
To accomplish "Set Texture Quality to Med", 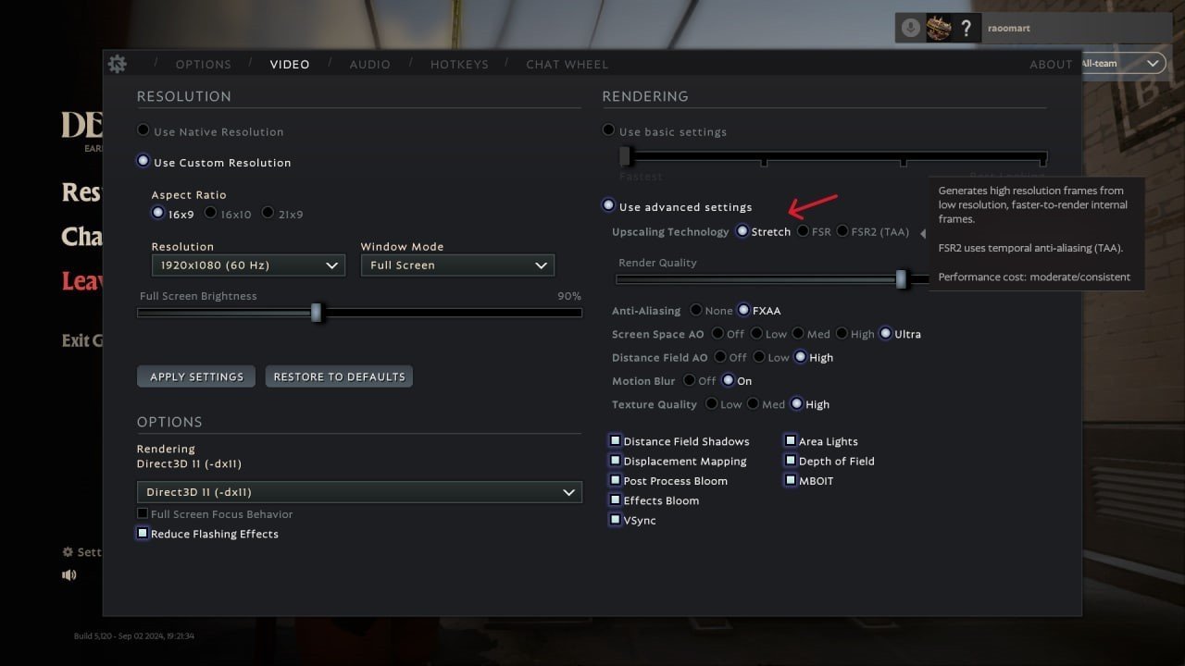I will 753,403.
